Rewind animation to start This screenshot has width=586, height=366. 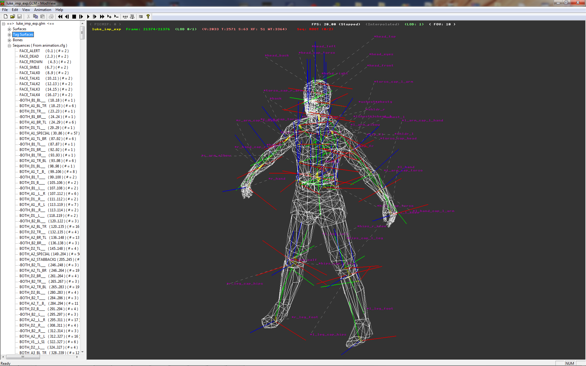coord(60,16)
